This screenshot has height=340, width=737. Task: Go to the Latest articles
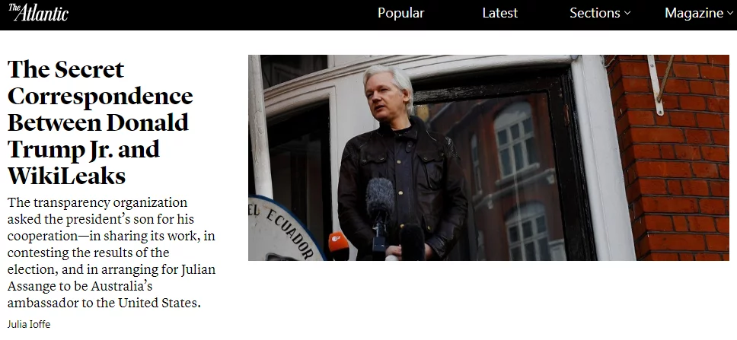[499, 13]
